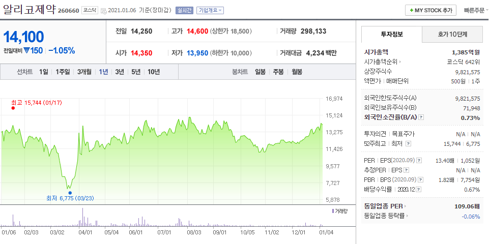Select the 3개월 line chart period
The height and width of the screenshot is (244, 489).
84,72
